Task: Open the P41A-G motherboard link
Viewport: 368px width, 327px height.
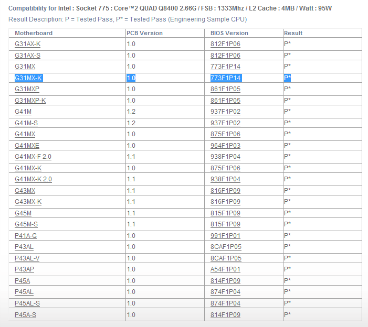Action: (x=26, y=235)
